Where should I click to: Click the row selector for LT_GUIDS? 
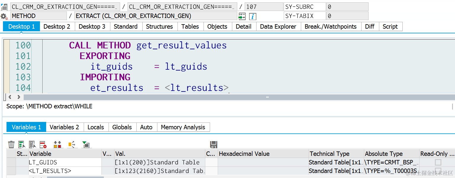click(x=11, y=162)
